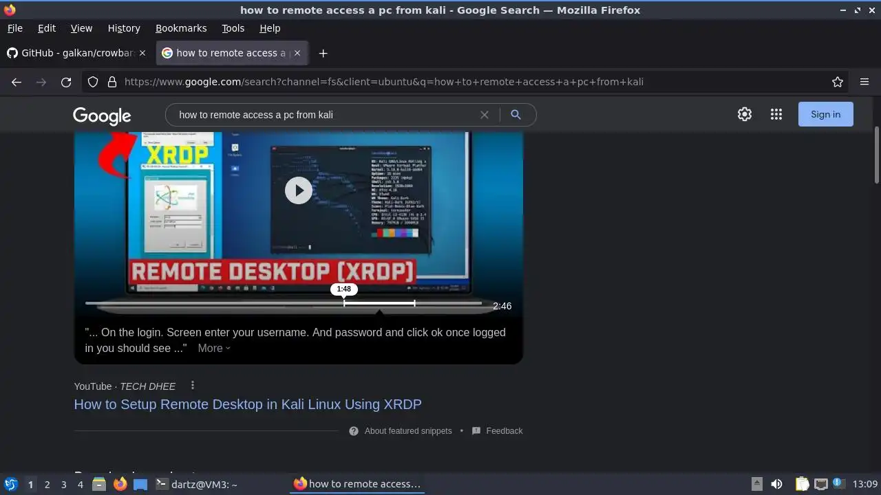Open the three-dot menu beside TECH DHEE

pyautogui.click(x=193, y=386)
